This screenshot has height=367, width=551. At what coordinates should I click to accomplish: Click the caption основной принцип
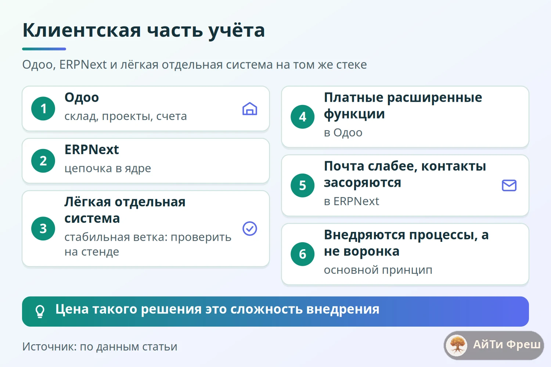tap(378, 270)
